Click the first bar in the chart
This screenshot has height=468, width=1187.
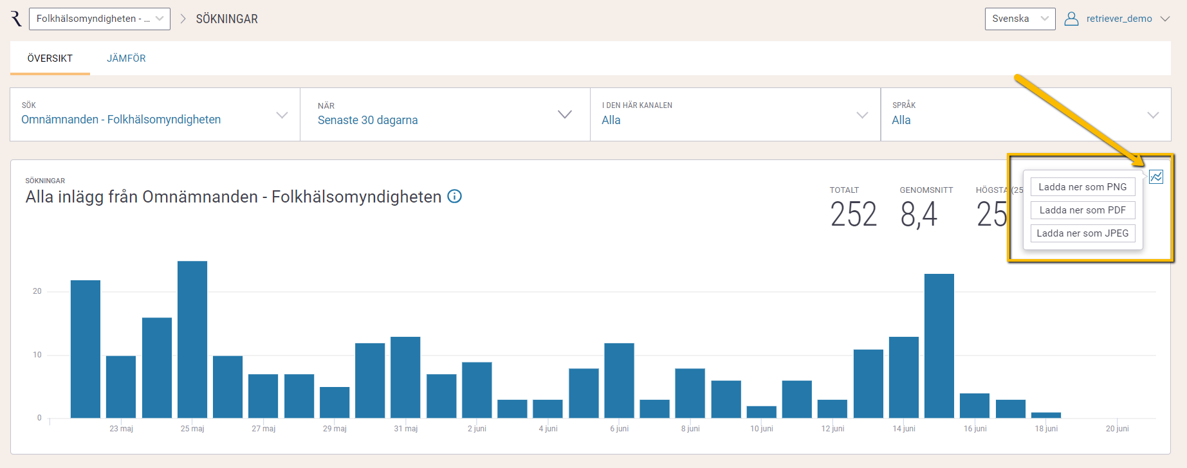[x=86, y=349]
